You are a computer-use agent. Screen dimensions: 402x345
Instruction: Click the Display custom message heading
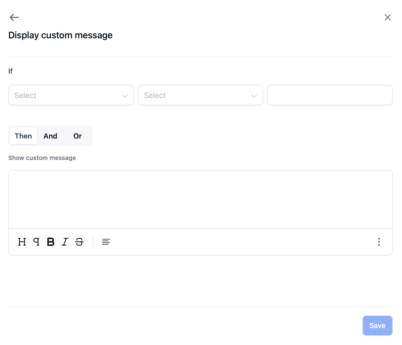tap(60, 35)
